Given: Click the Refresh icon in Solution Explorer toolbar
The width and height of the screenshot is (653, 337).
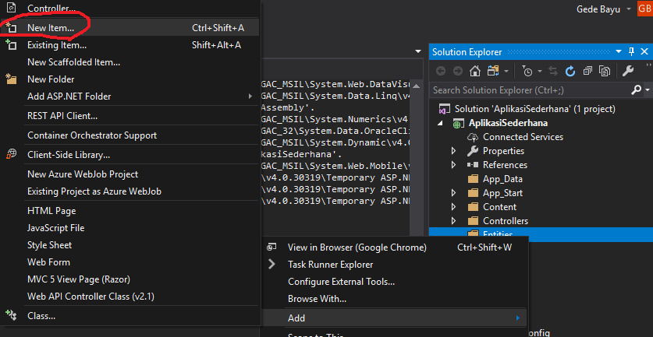Looking at the screenshot, I should click(x=570, y=71).
